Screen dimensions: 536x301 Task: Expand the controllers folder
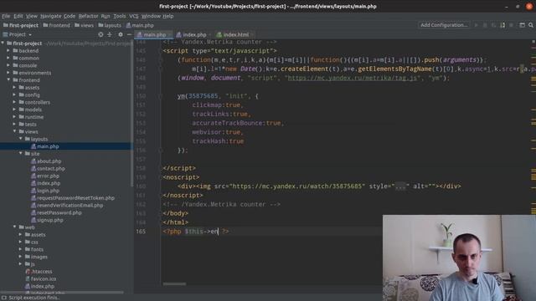[x=15, y=102]
